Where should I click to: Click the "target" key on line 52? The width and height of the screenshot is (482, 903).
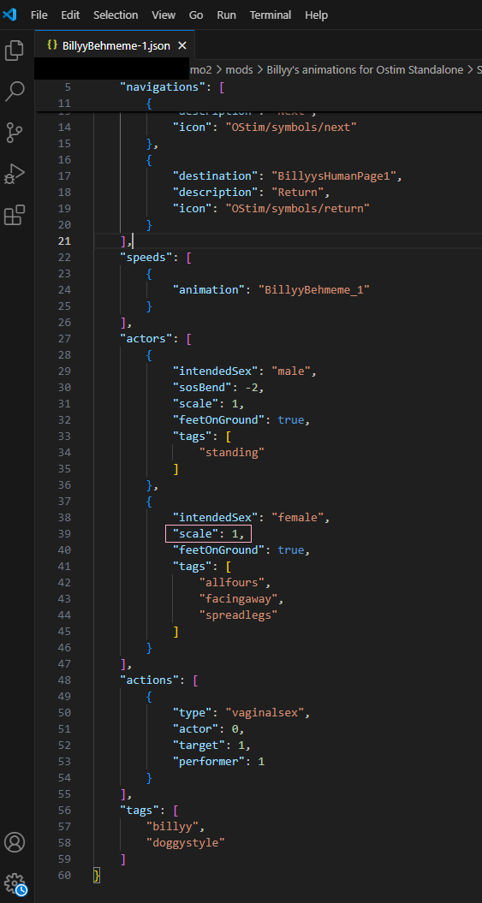[x=199, y=746]
